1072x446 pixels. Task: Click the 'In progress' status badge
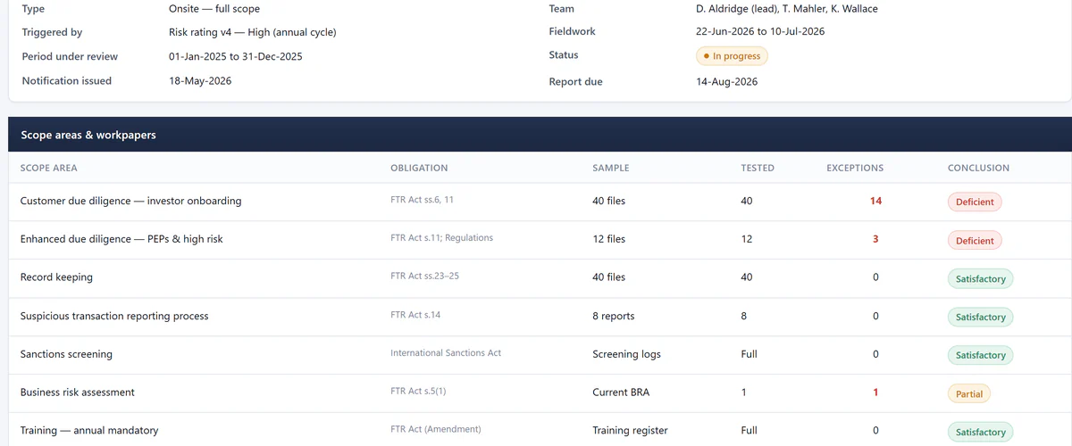point(732,56)
